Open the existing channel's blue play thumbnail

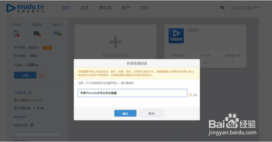pos(176,35)
